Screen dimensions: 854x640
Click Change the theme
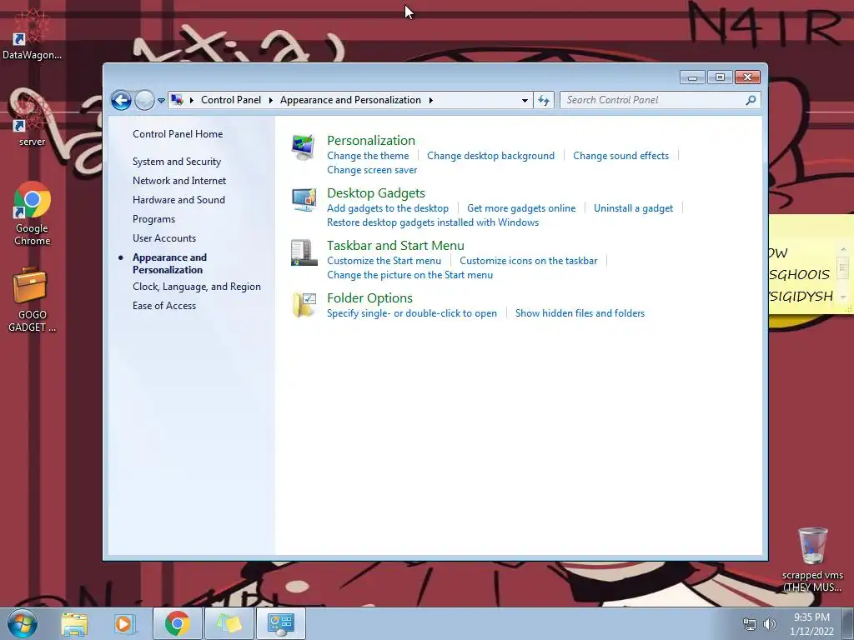368,156
